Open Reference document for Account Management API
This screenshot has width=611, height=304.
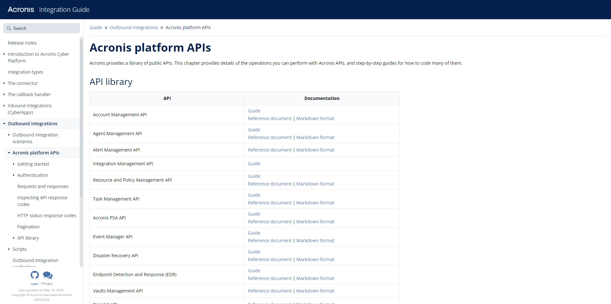(x=270, y=119)
